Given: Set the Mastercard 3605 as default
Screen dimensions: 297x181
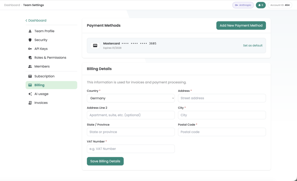Looking at the screenshot, I should pos(253,45).
